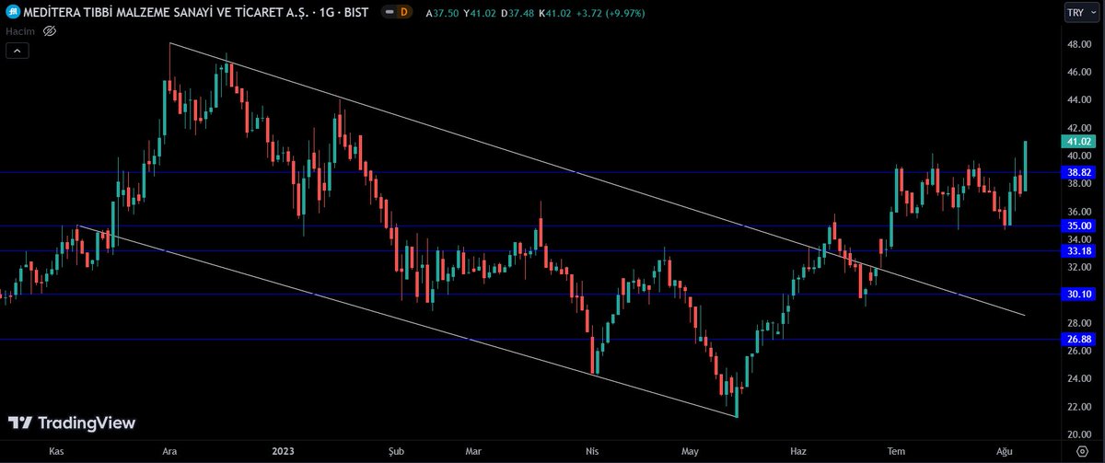The width and height of the screenshot is (1105, 463).
Task: Click the 44.00 price axis label
Action: (1077, 99)
